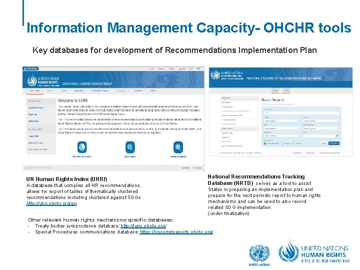Click the Basic Search heading in NRTD
Screen dimensions: 360x270
[273, 100]
